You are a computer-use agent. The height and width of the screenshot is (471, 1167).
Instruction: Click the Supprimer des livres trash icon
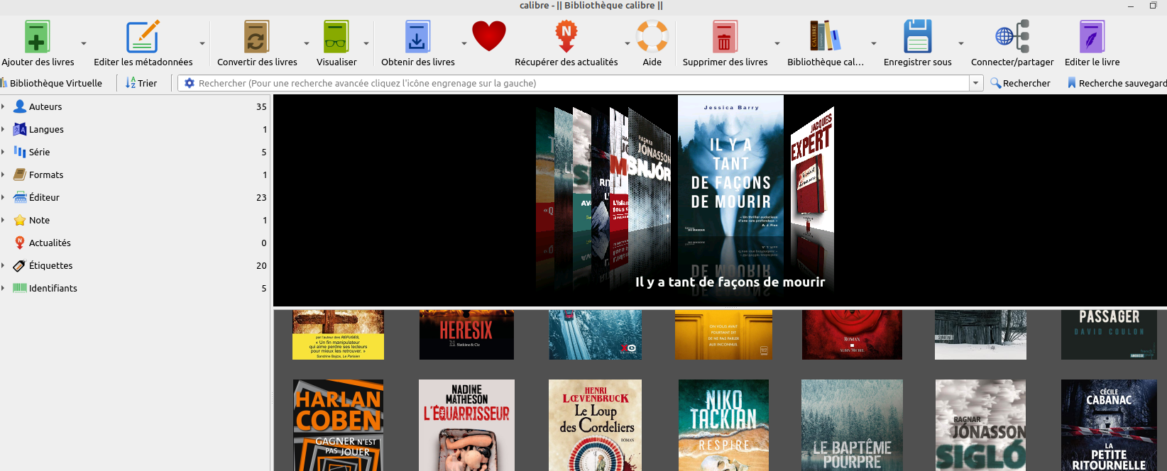725,38
